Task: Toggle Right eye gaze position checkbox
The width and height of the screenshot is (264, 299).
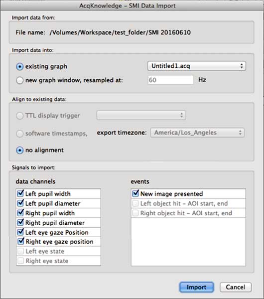Action: [20, 241]
